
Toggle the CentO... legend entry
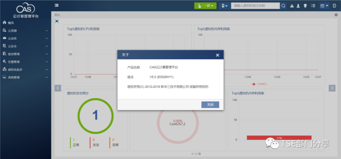(x=260, y=84)
